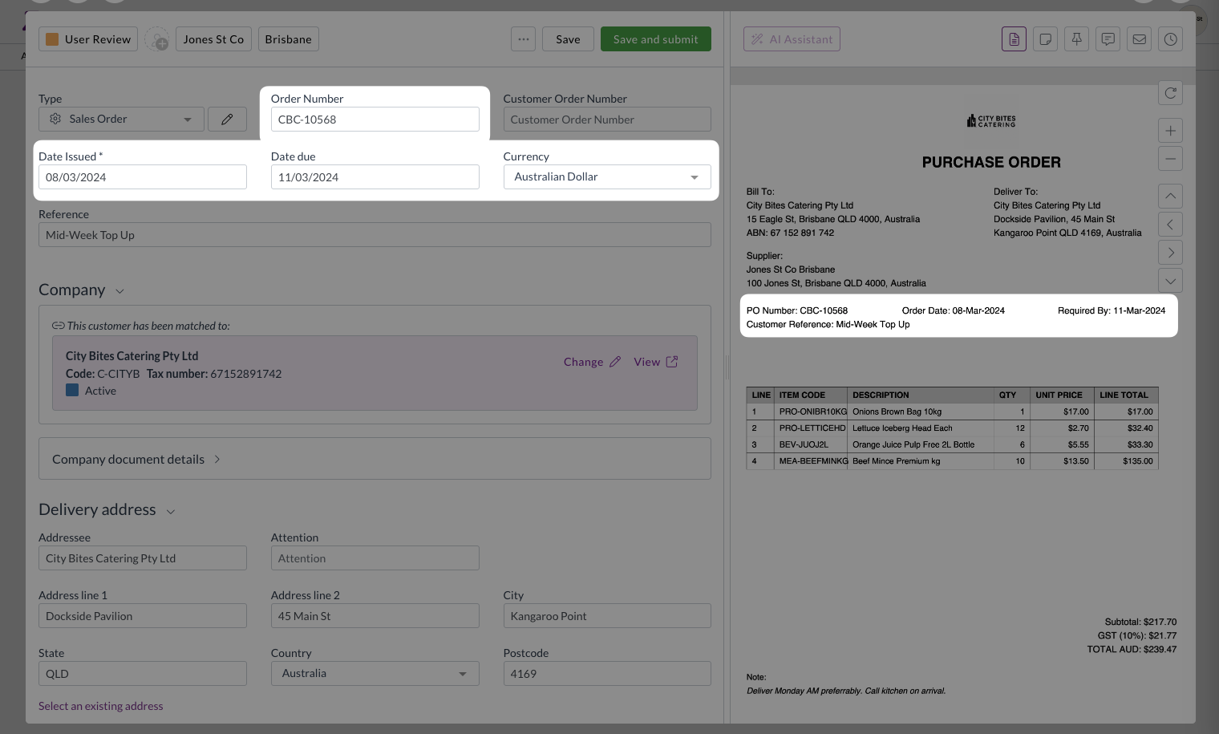Open the comments icon
This screenshot has height=734, width=1219.
point(1108,39)
